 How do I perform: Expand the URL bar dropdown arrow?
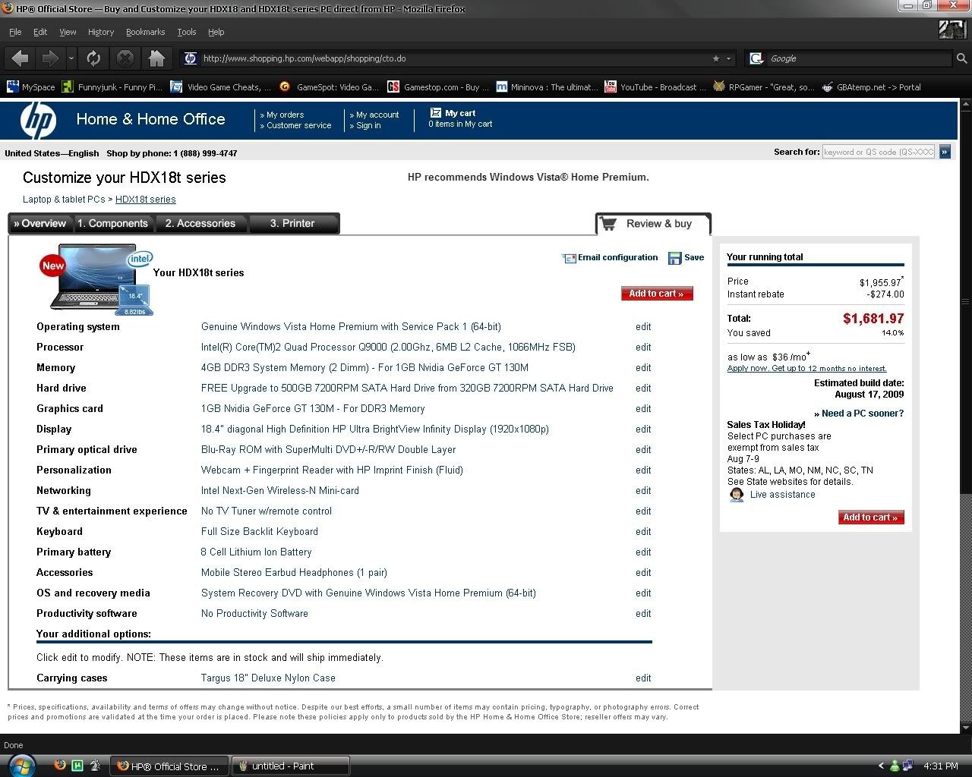click(x=729, y=58)
